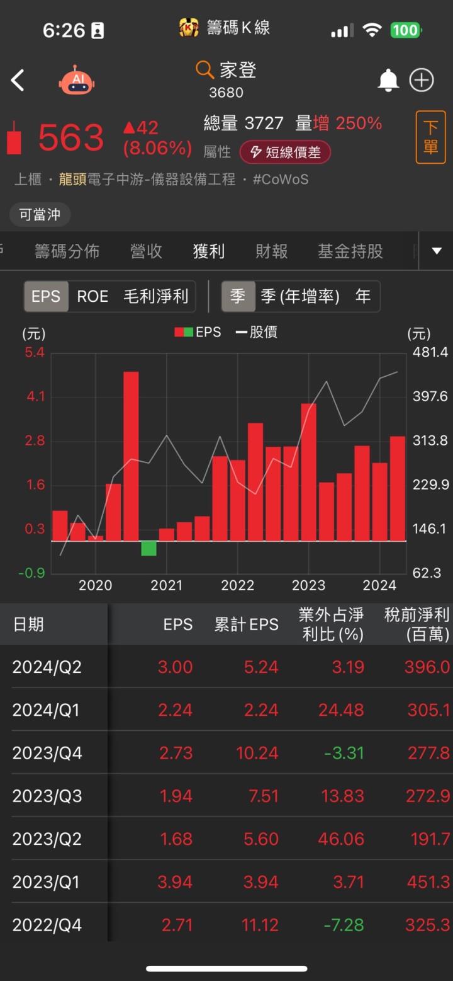Tap the 451.3 pre-tax profit value
453x981 pixels.
coord(428,881)
